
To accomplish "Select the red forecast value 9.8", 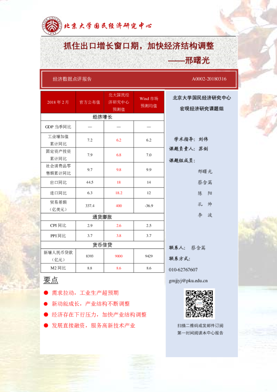I will 119,169.
